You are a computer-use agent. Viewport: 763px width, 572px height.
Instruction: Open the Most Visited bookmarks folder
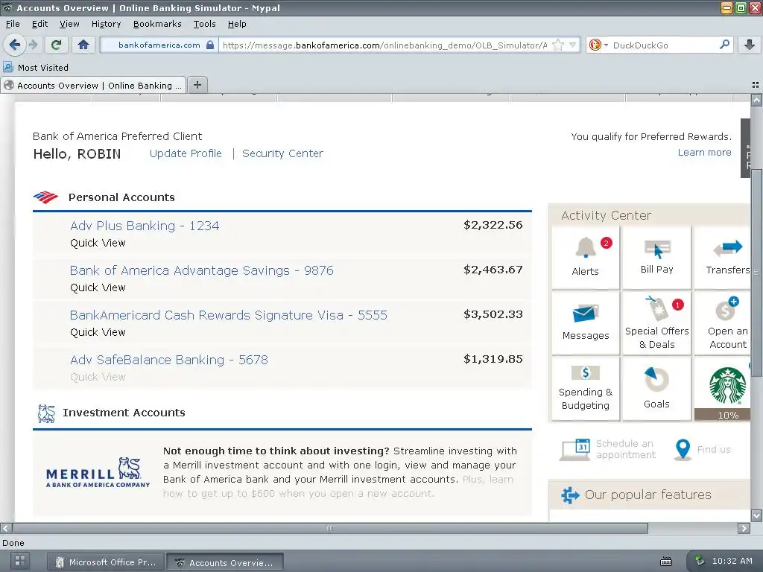click(x=36, y=68)
